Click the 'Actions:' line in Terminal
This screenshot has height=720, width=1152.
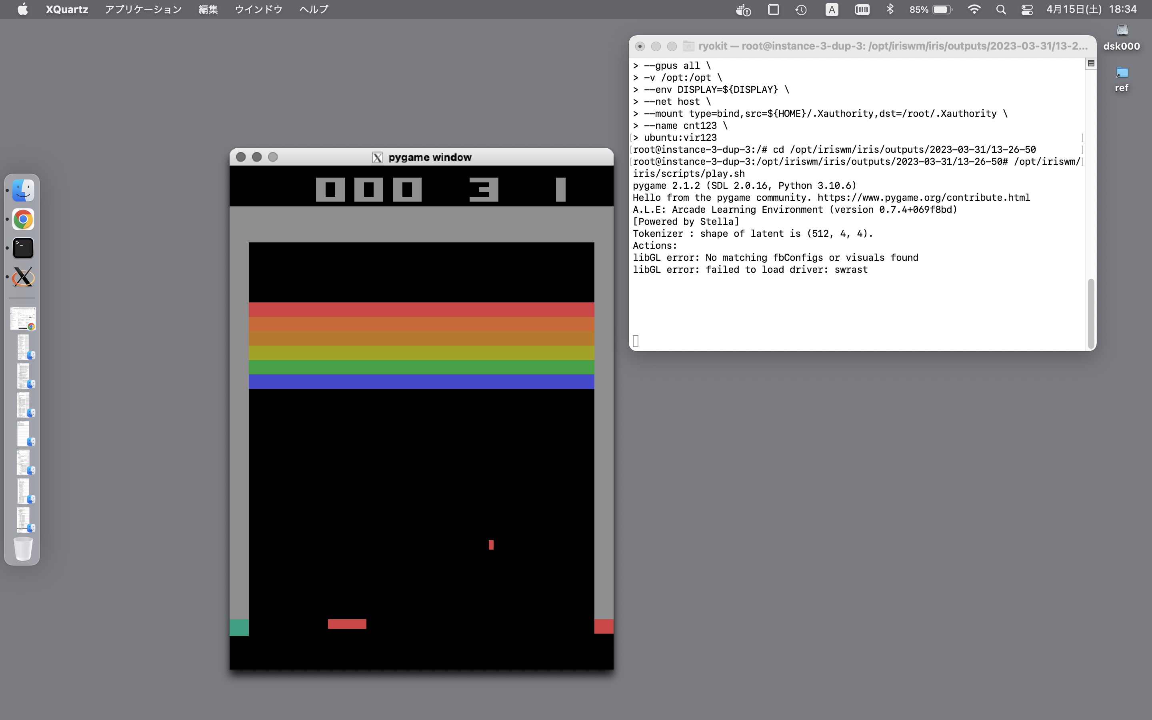pyautogui.click(x=654, y=246)
